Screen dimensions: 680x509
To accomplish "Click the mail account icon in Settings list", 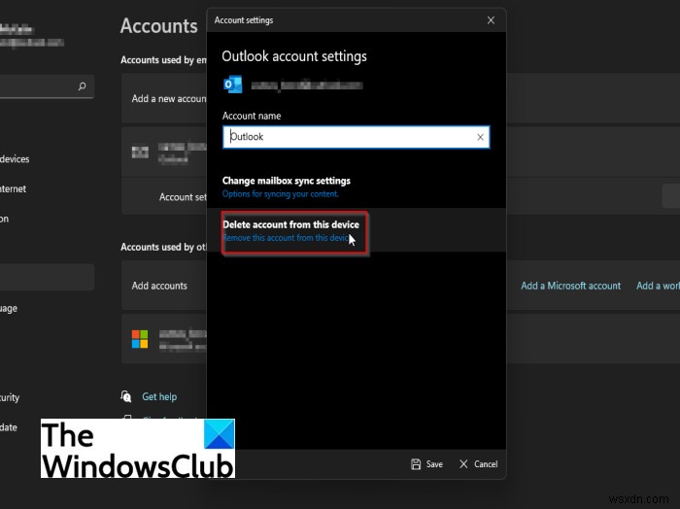I will (140, 153).
